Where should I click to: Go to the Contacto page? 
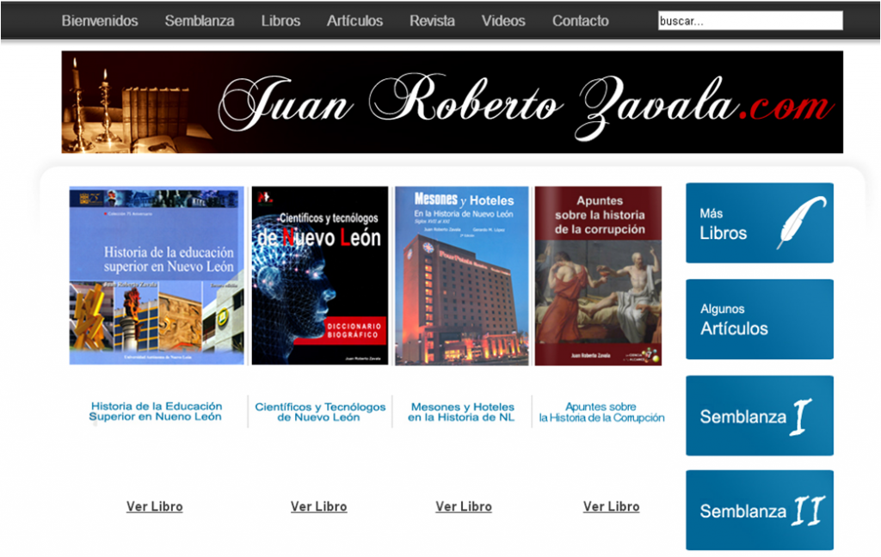pos(580,21)
